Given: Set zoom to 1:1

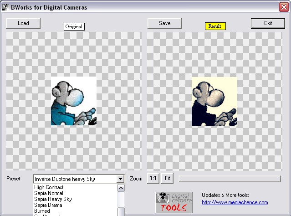Looking at the screenshot, I should [x=153, y=178].
